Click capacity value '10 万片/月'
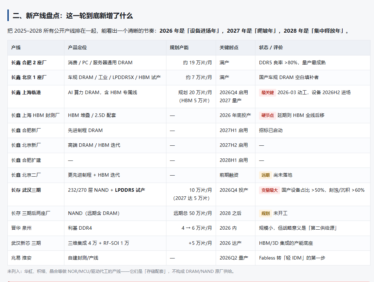 [x=201, y=190]
